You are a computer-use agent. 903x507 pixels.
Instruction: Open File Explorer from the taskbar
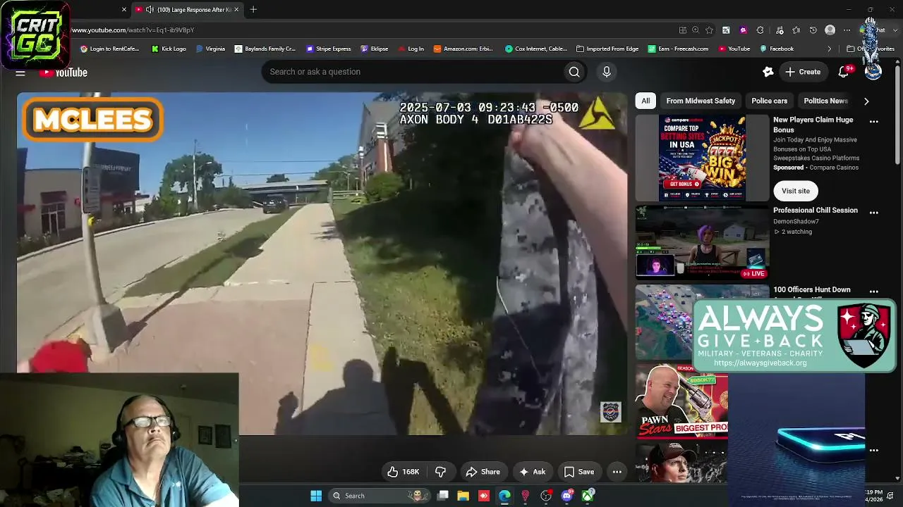point(463,496)
